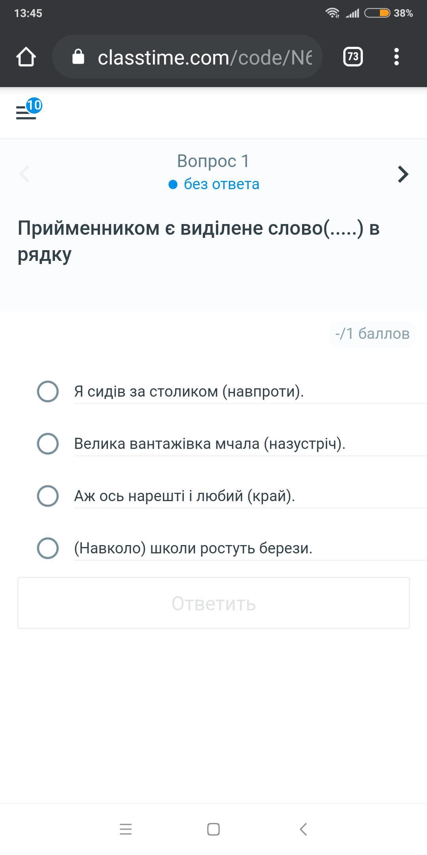Open Android recent apps menu button

126,829
